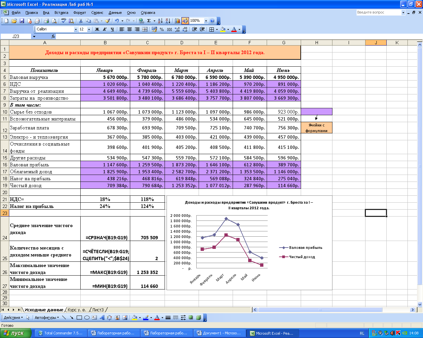
Task: Open Name Box dropdown arrow
Action: (34, 36)
